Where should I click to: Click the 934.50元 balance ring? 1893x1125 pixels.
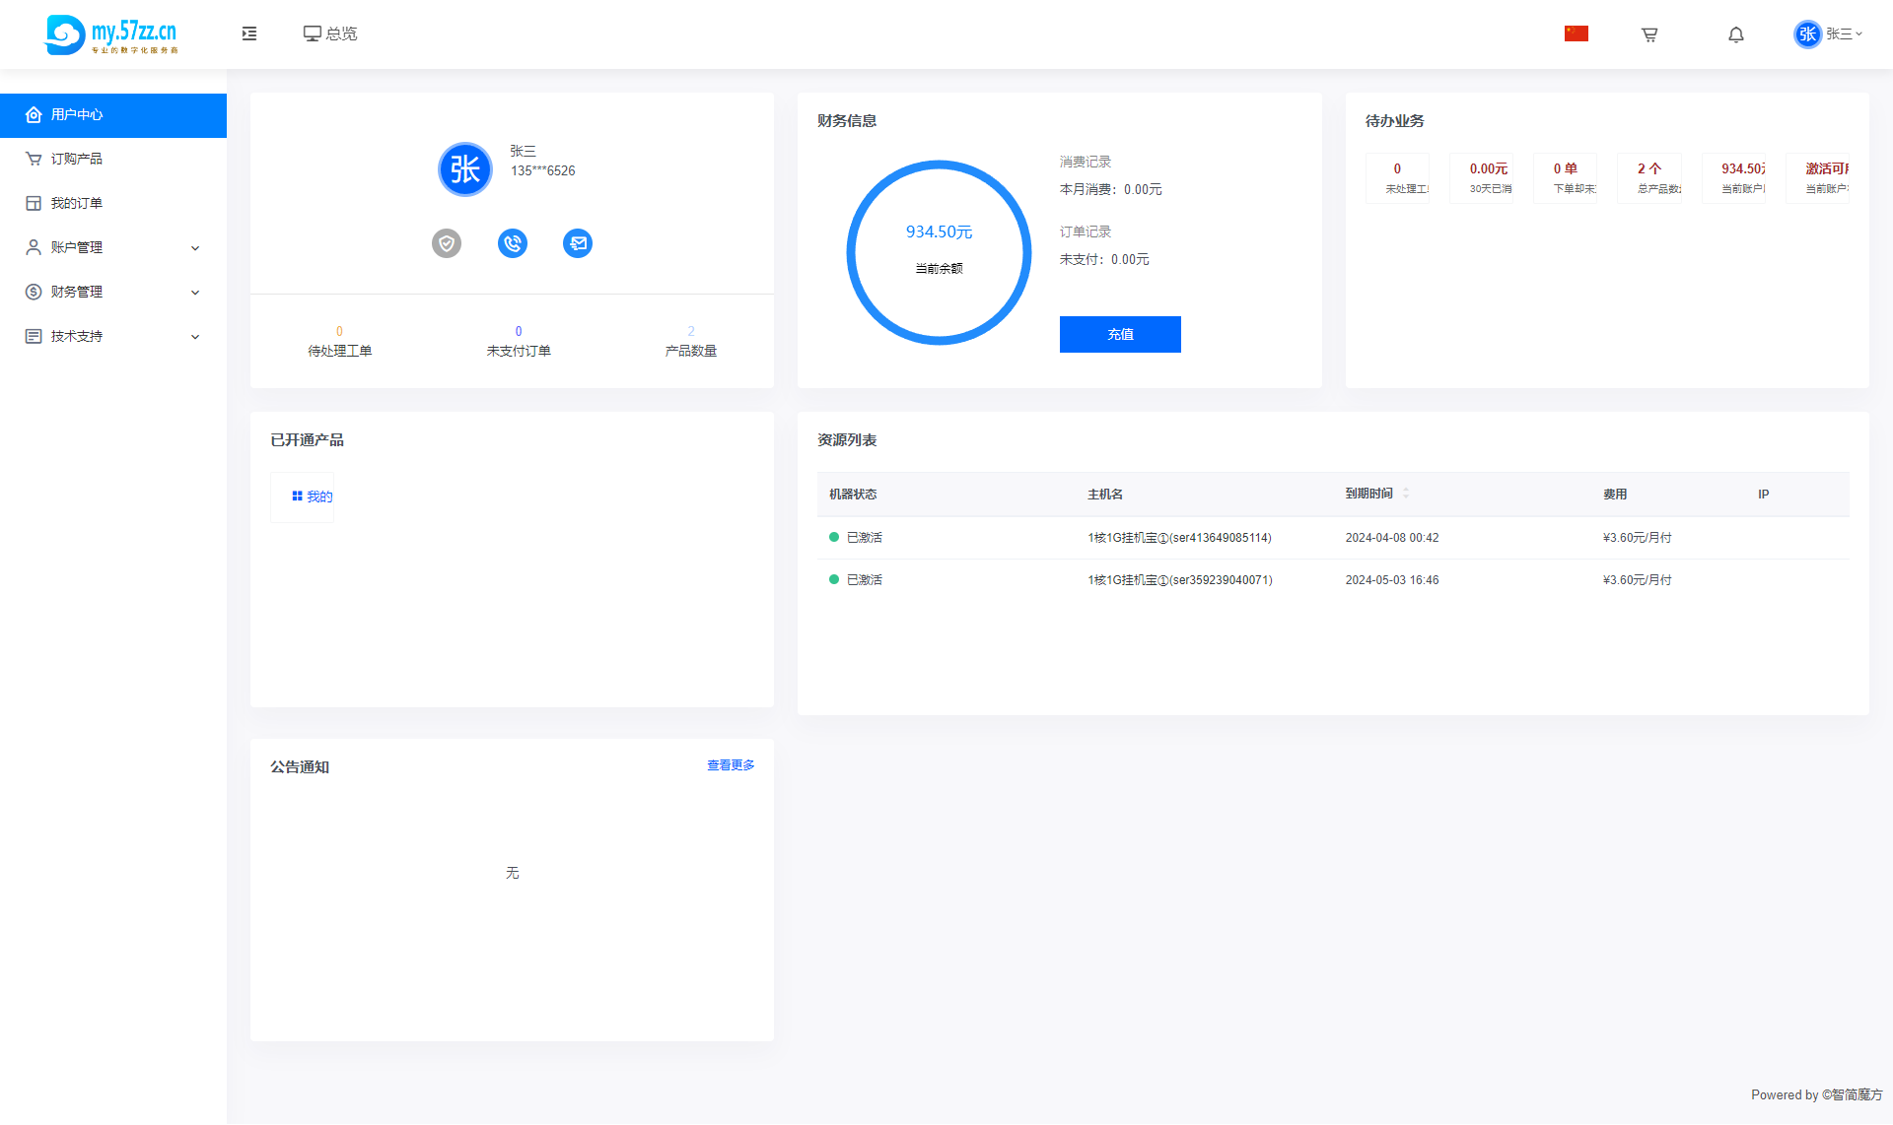click(x=940, y=252)
